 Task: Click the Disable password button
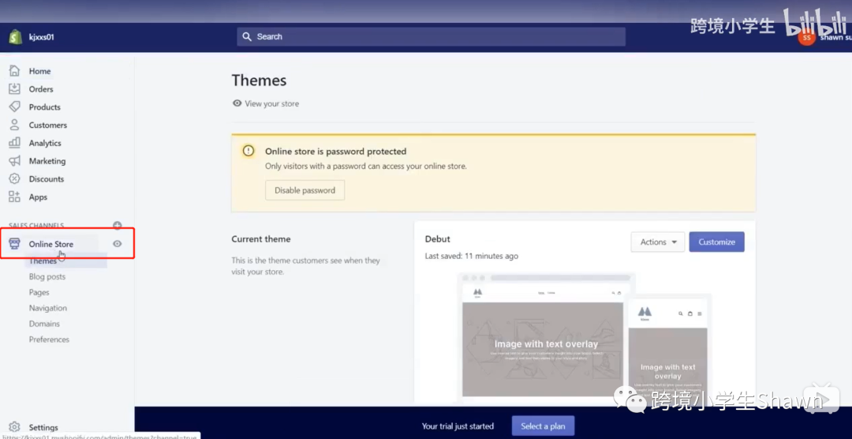pyautogui.click(x=305, y=190)
